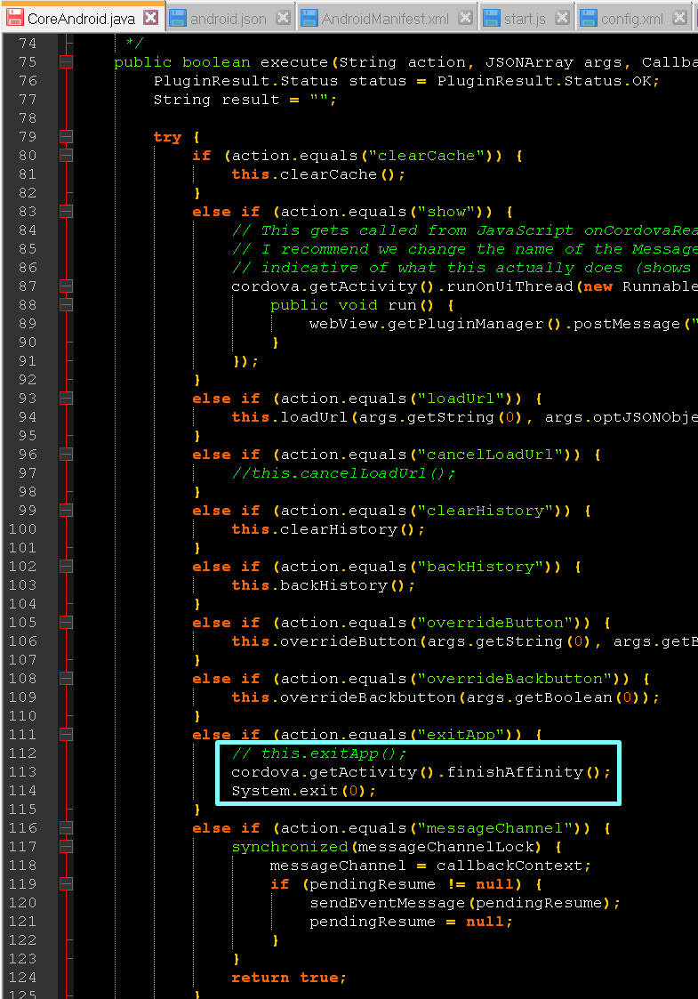
Task: Collapse the runOnUiThread fold at line 87
Action: 66,286
